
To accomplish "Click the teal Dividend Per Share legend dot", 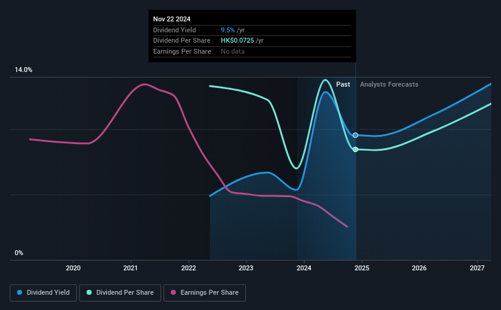I will pos(89,292).
